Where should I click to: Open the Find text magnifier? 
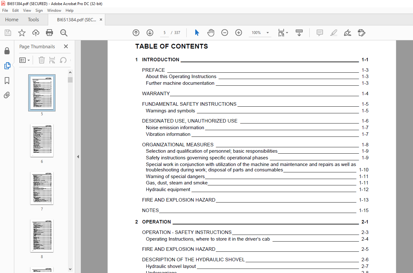[64, 33]
